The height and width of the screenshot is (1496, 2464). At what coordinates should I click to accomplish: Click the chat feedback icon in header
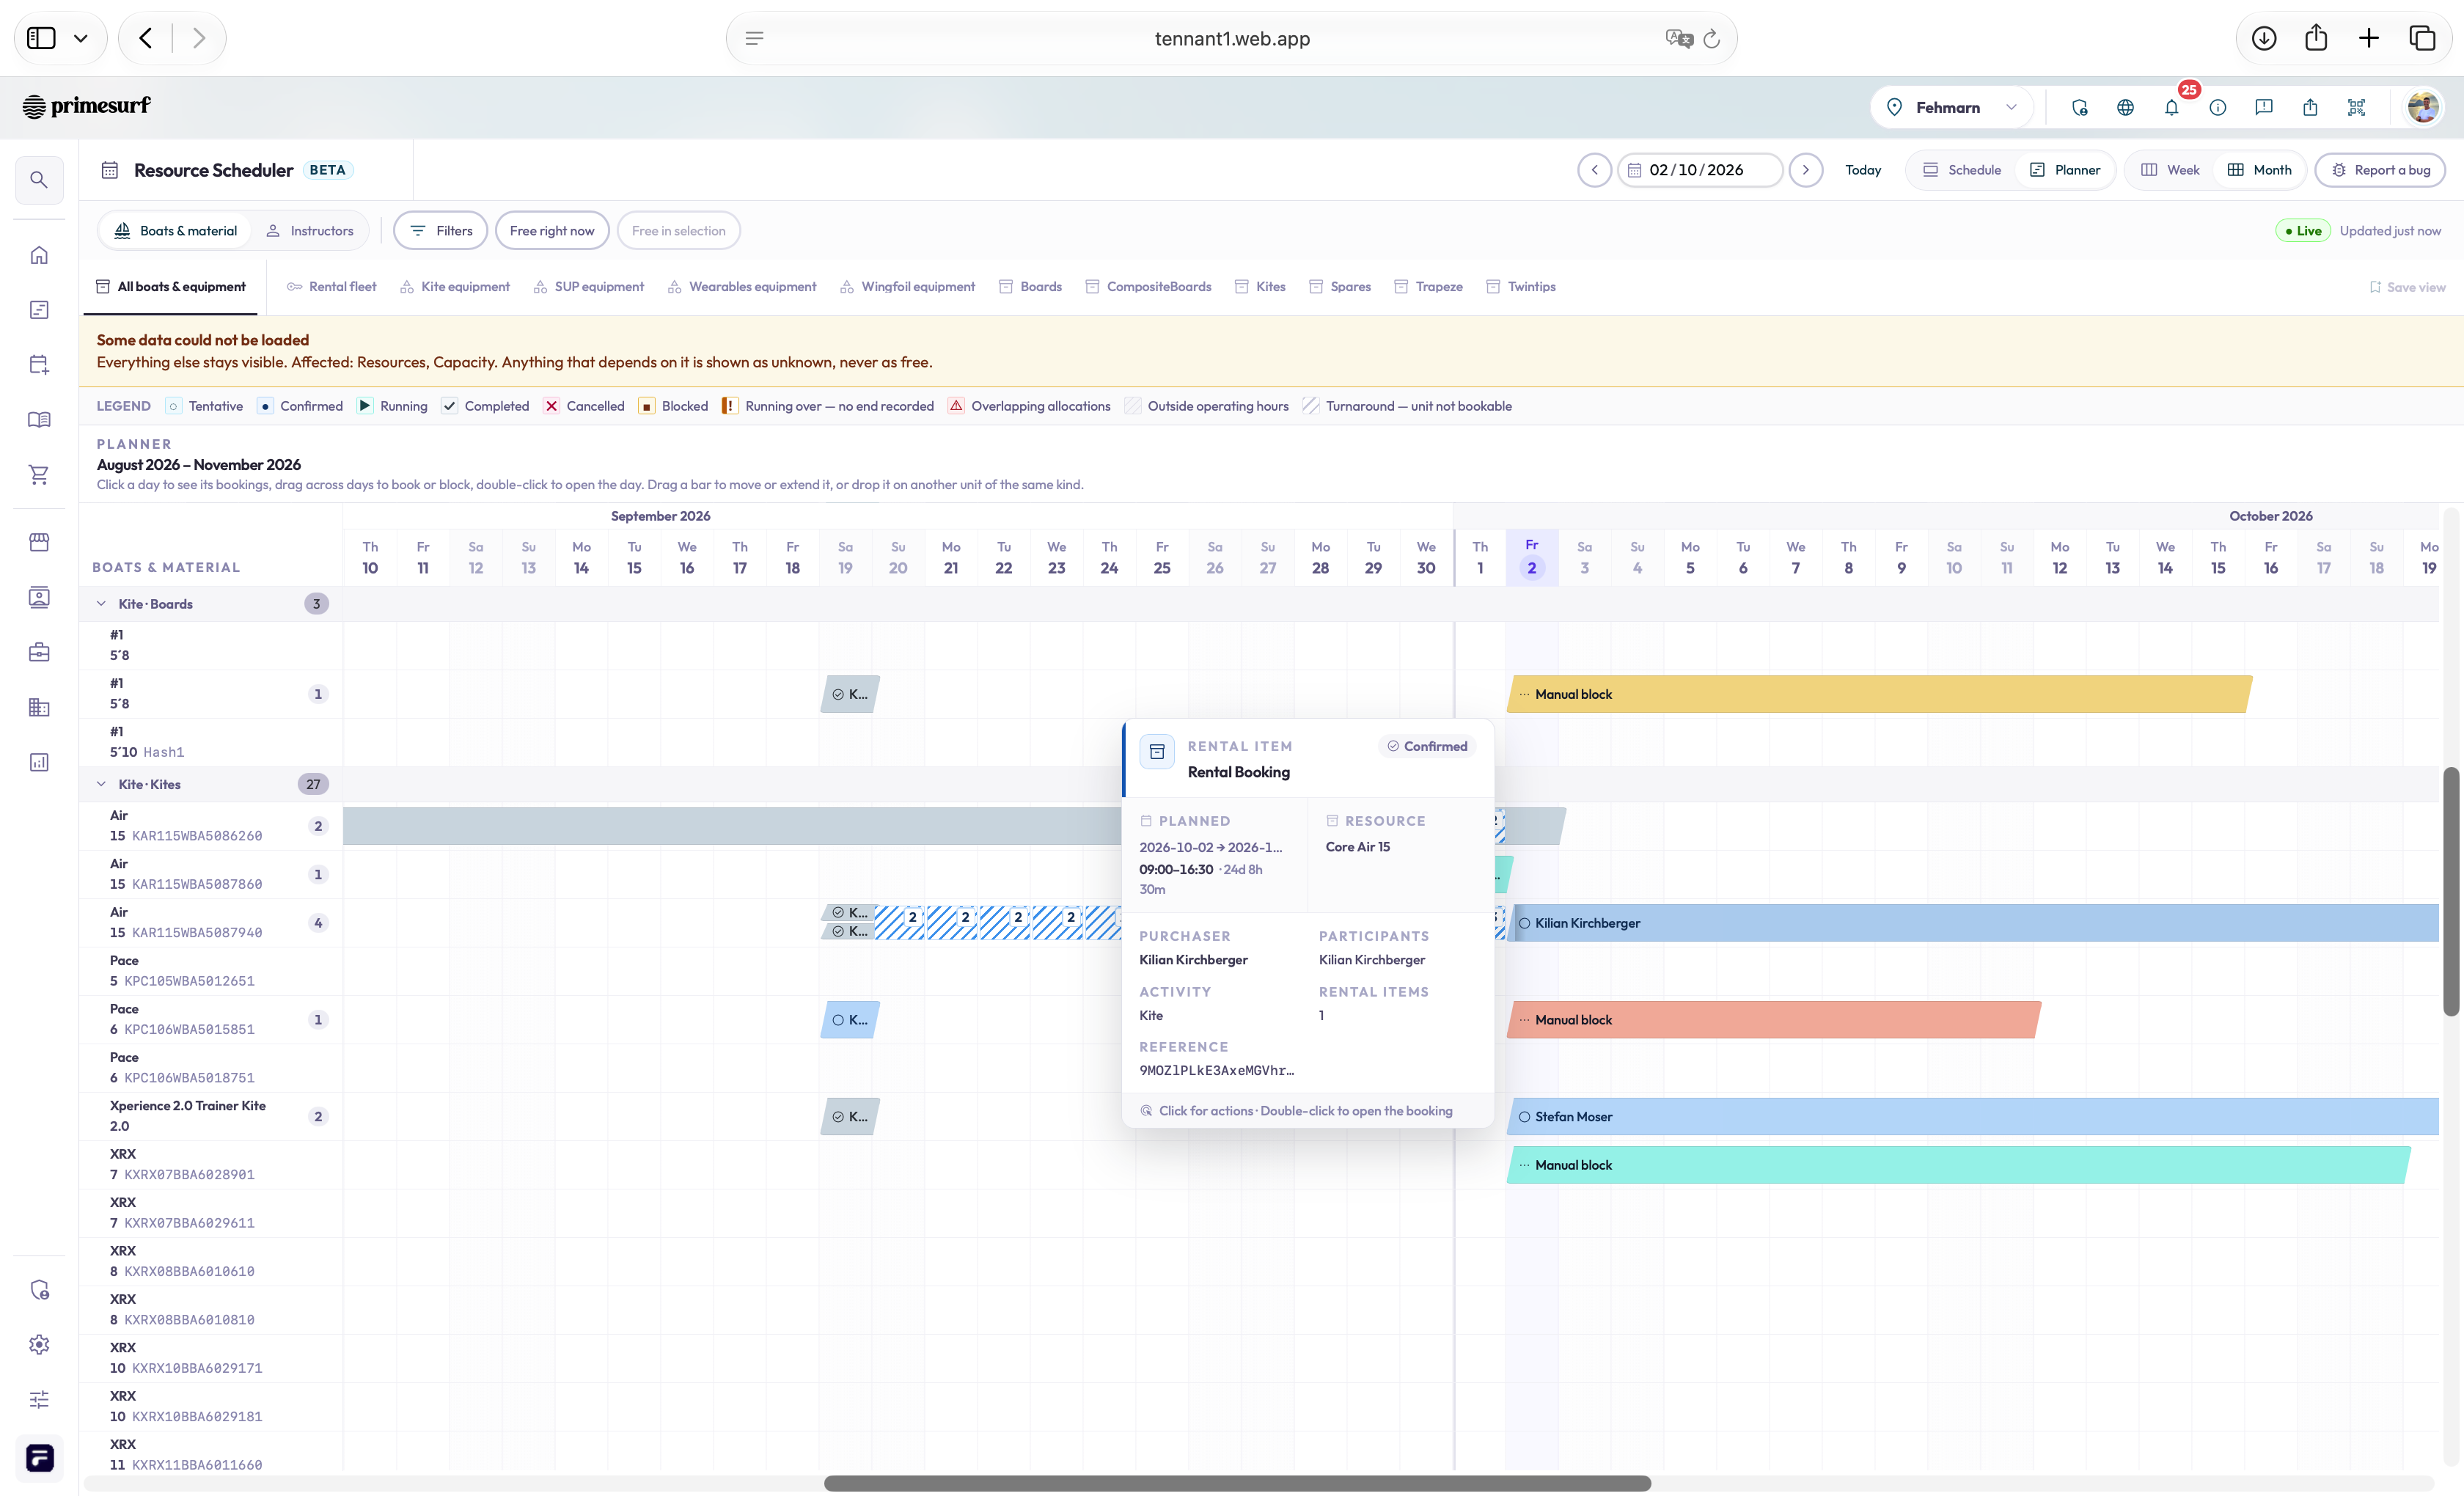(x=2264, y=107)
